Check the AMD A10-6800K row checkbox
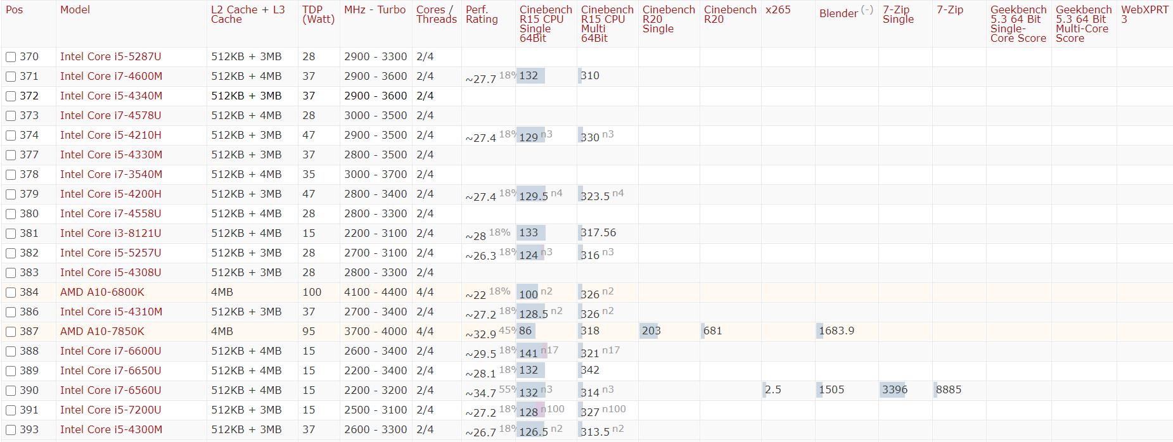1173x442 pixels. coord(11,293)
